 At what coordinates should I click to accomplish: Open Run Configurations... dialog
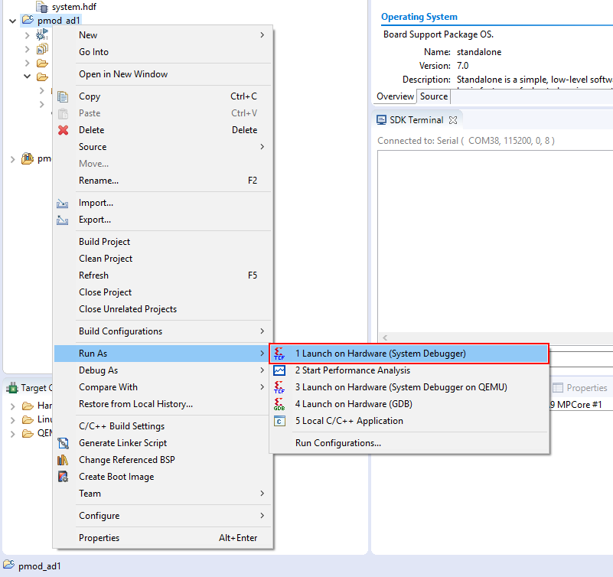(409, 443)
